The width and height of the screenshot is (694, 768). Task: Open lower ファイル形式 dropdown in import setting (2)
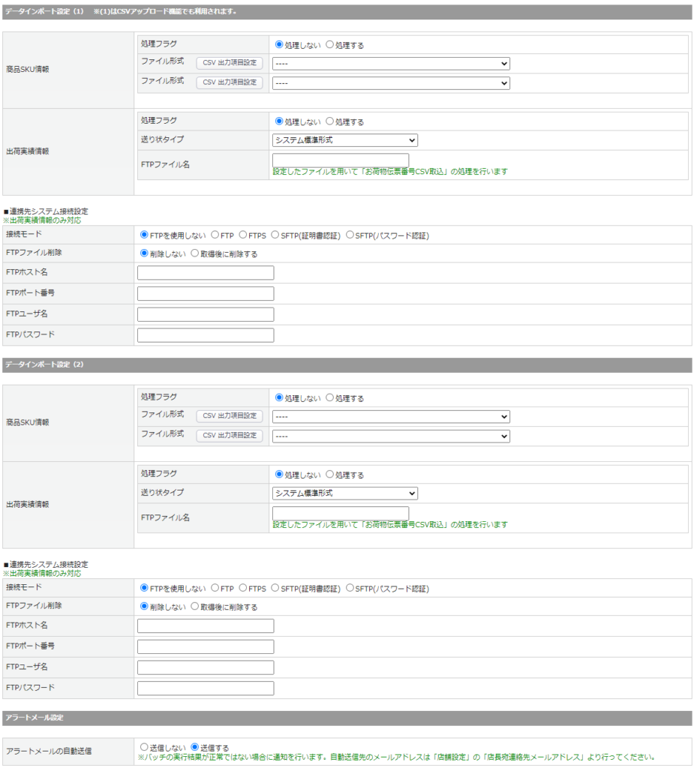click(391, 436)
